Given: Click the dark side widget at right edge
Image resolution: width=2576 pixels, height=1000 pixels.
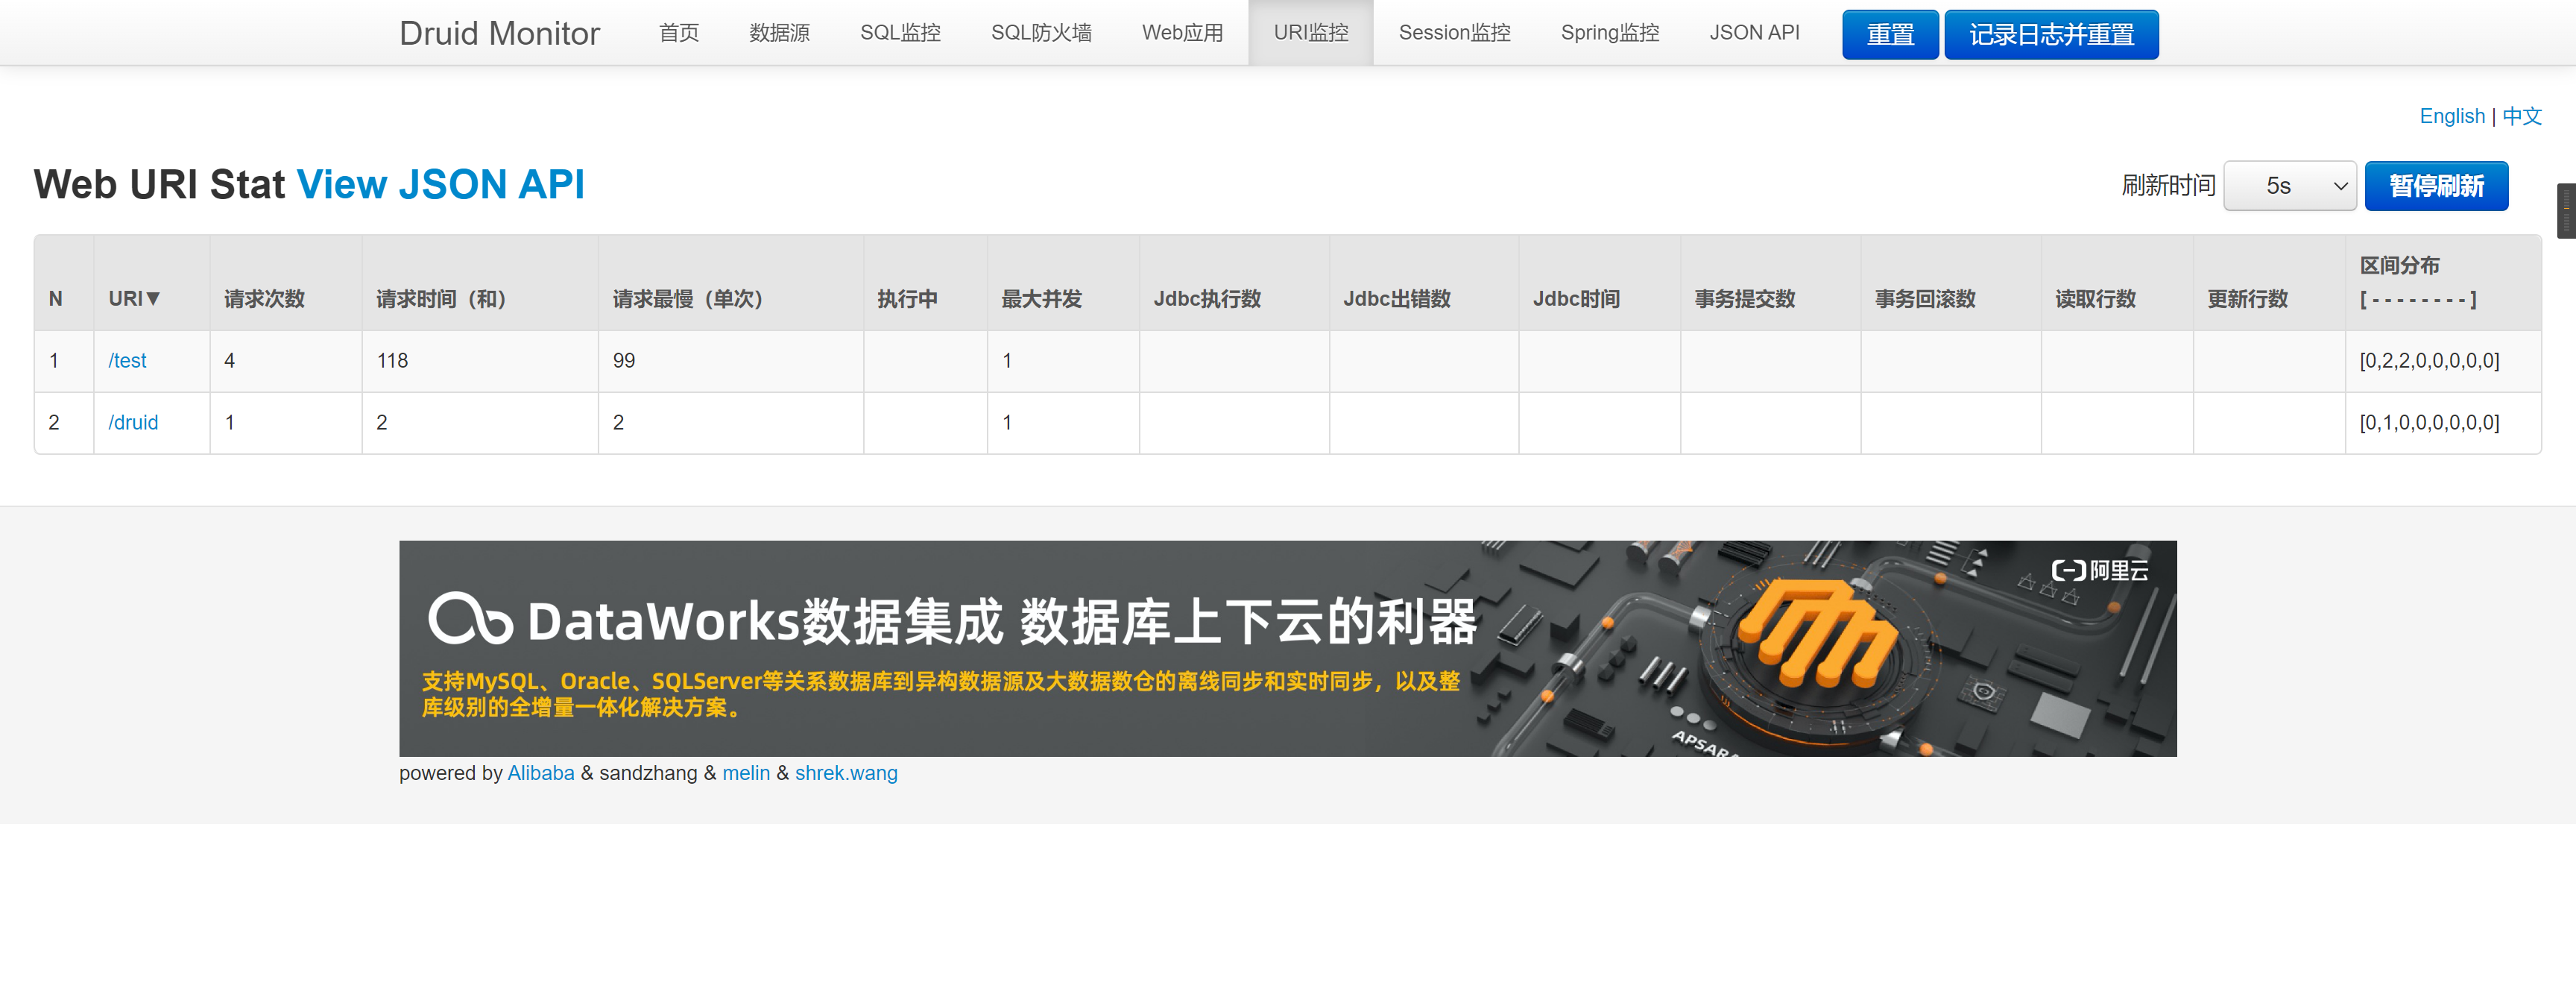Looking at the screenshot, I should tap(2566, 211).
